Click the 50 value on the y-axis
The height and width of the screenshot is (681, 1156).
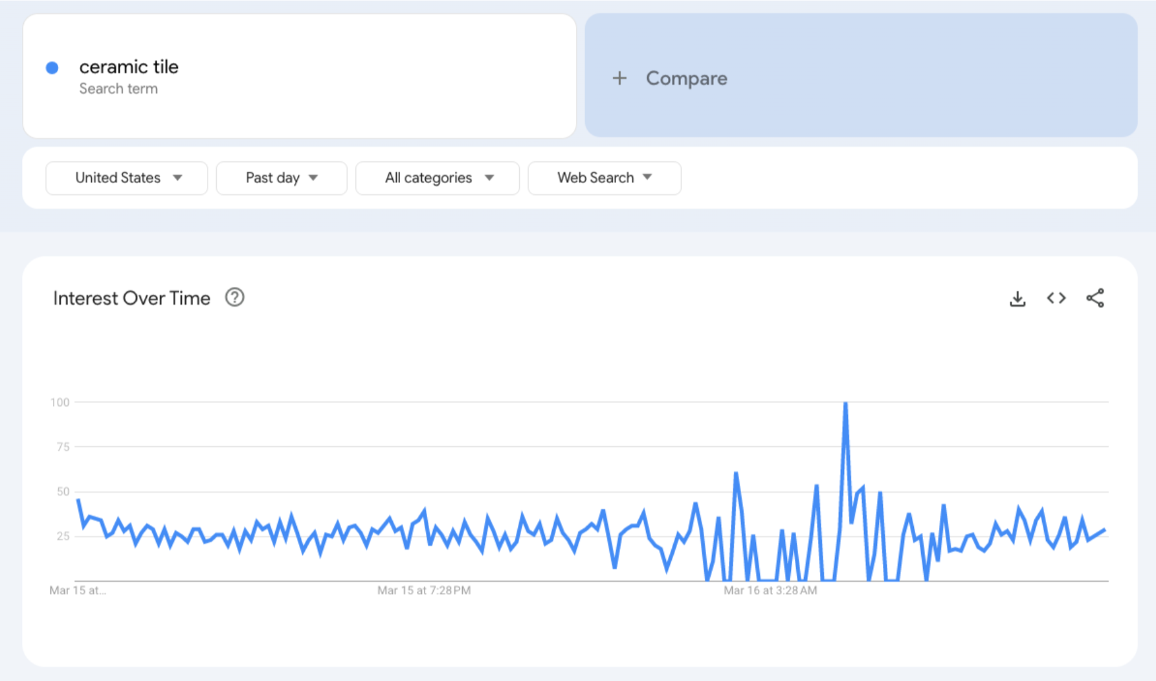click(63, 491)
